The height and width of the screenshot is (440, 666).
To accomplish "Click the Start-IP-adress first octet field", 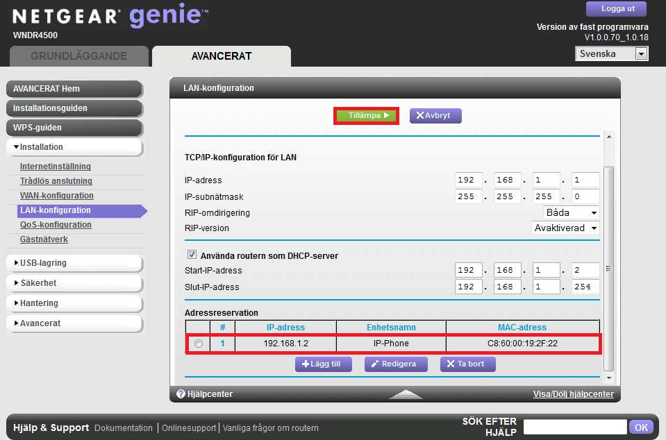I will (x=469, y=270).
